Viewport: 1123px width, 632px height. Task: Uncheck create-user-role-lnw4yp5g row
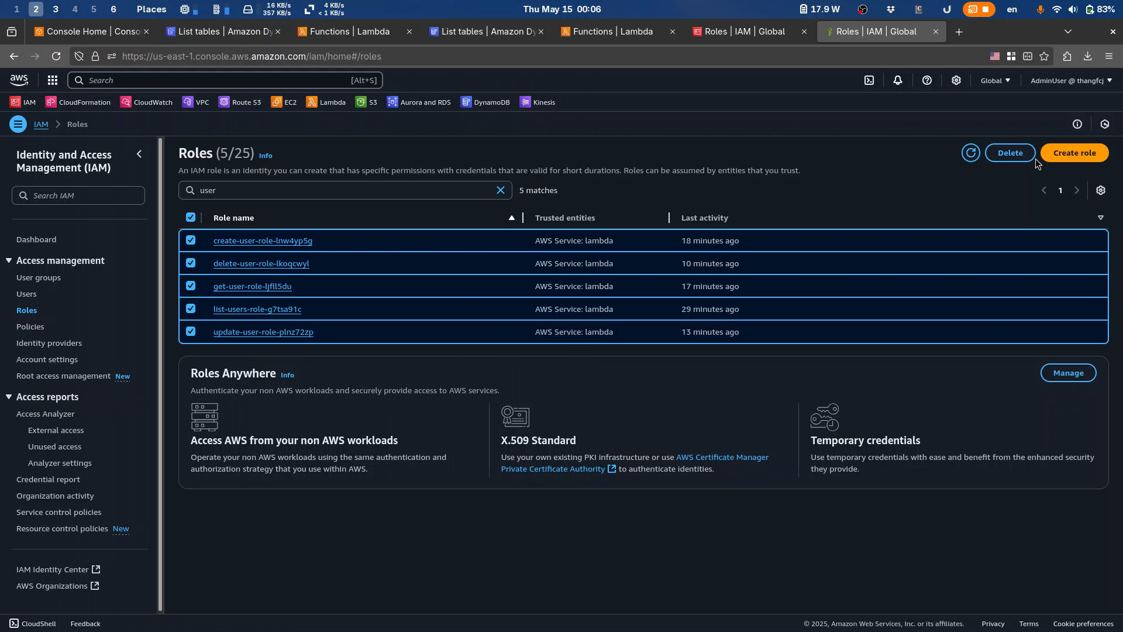[x=191, y=240]
